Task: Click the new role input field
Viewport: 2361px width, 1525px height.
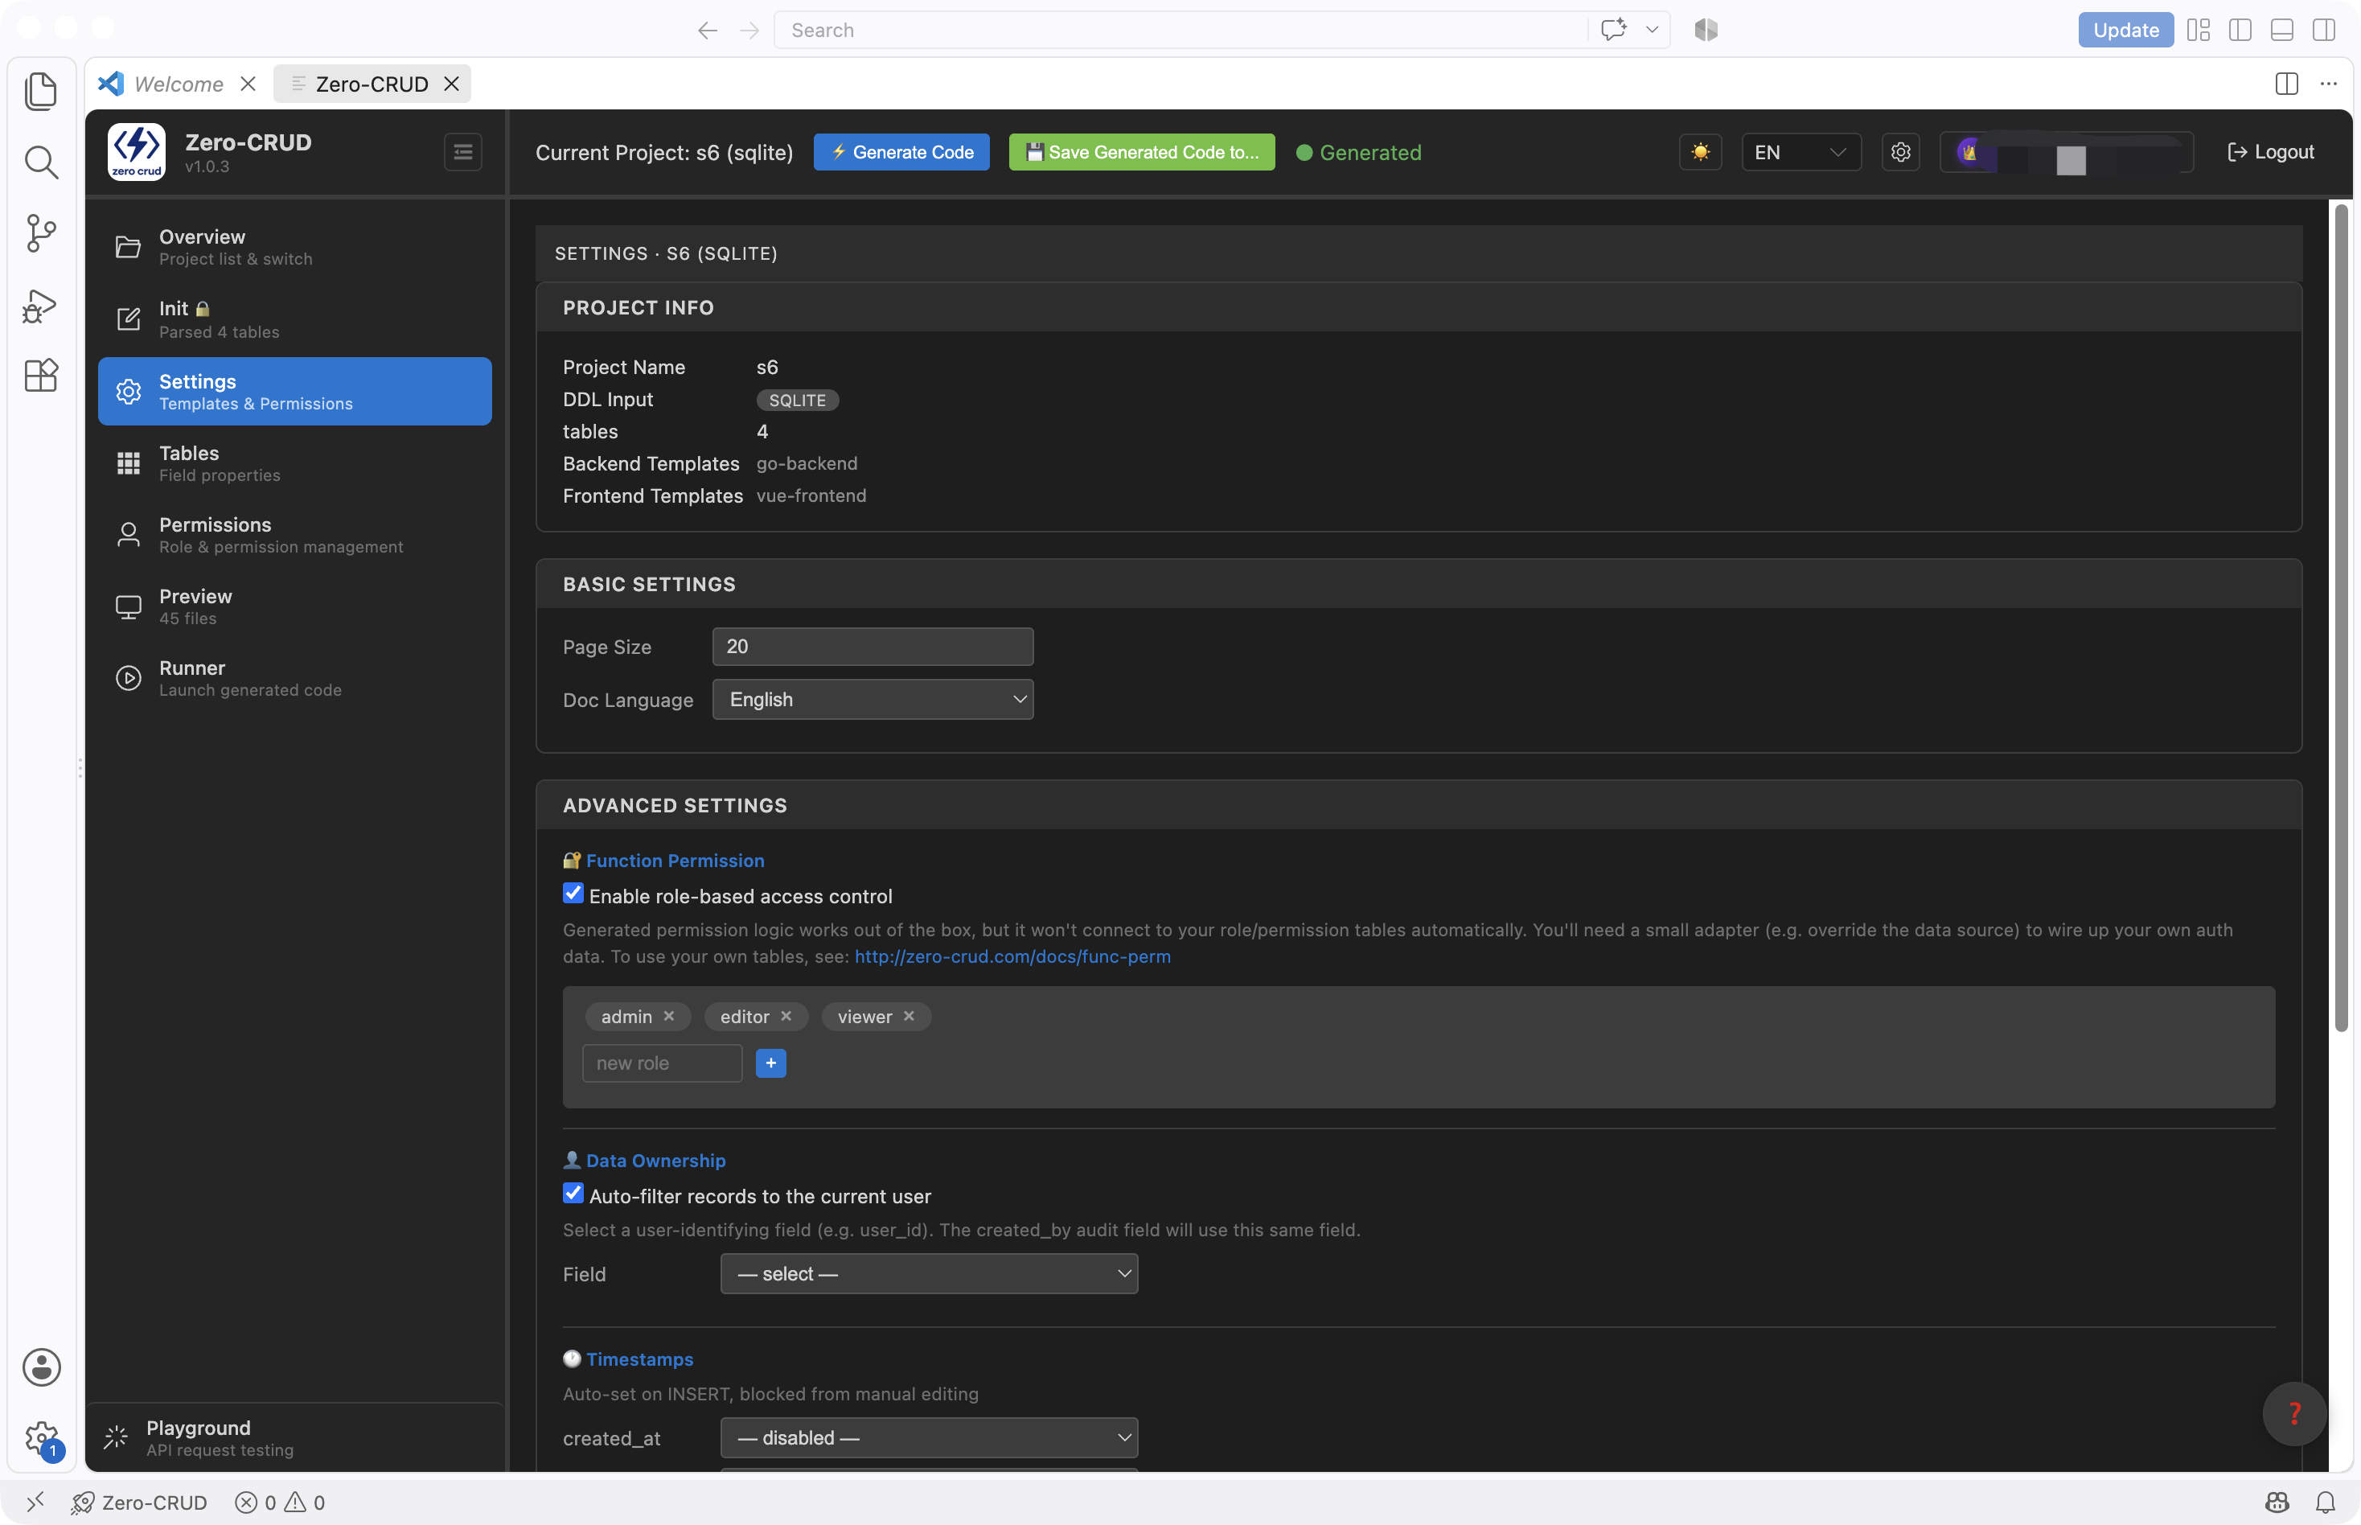Action: click(x=663, y=1063)
